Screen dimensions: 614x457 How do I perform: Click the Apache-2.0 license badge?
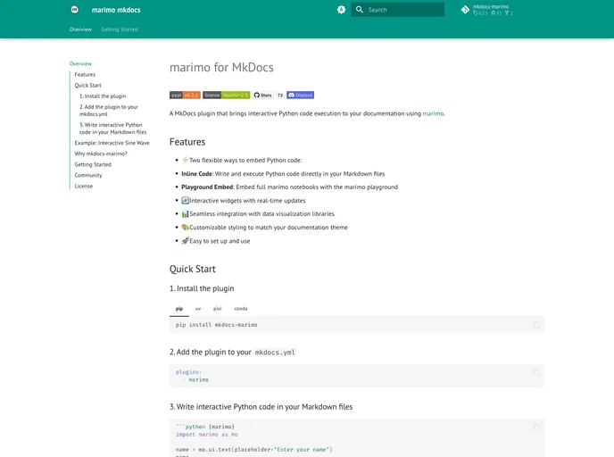[227, 96]
